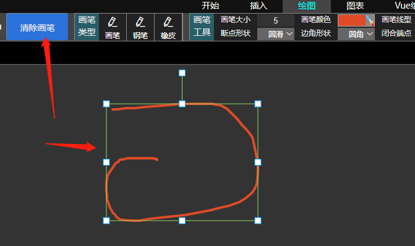Click the 画笔大小 label
Image resolution: width=415 pixels, height=246 pixels.
point(236,20)
